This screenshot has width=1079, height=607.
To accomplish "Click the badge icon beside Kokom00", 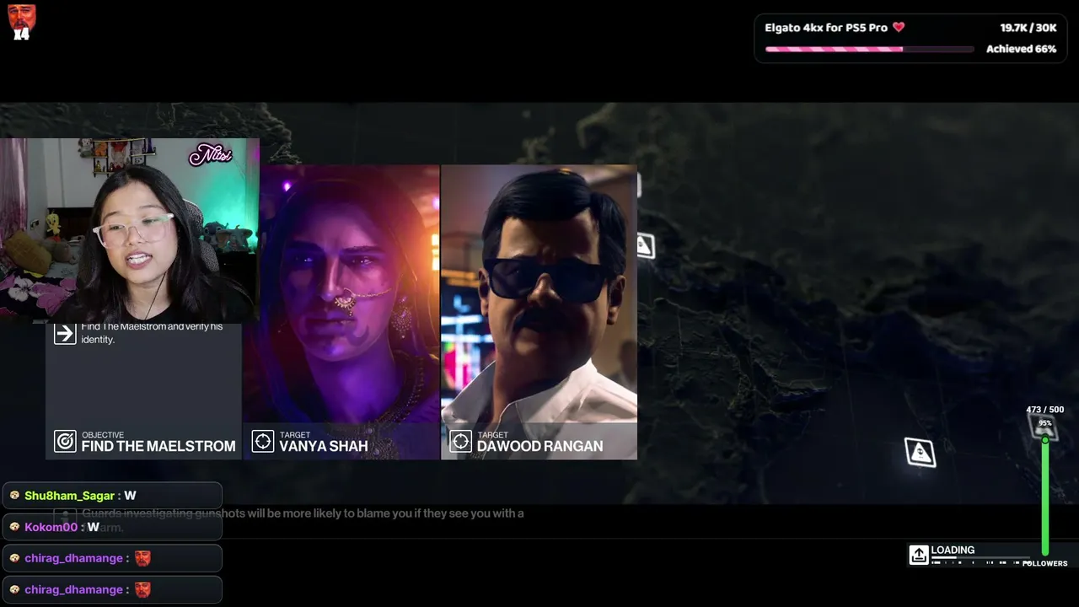I will pos(14,527).
